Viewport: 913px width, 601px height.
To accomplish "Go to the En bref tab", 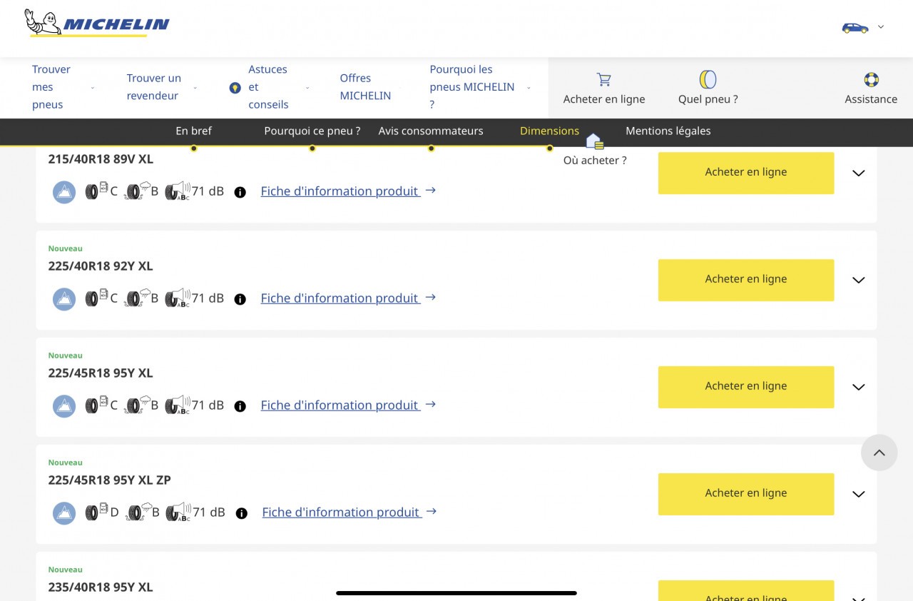I will pyautogui.click(x=194, y=131).
